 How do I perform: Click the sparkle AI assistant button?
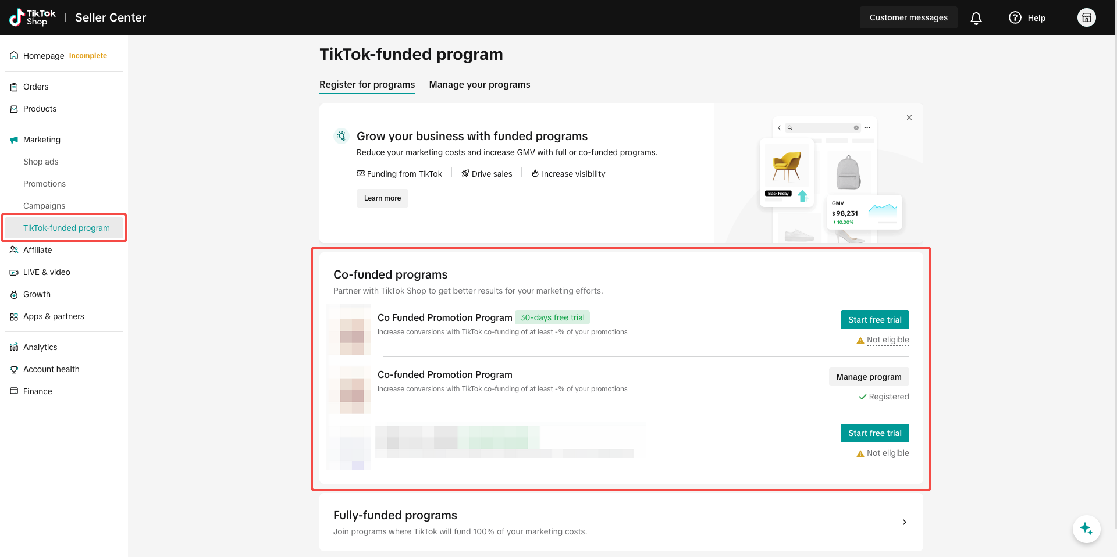[1086, 529]
